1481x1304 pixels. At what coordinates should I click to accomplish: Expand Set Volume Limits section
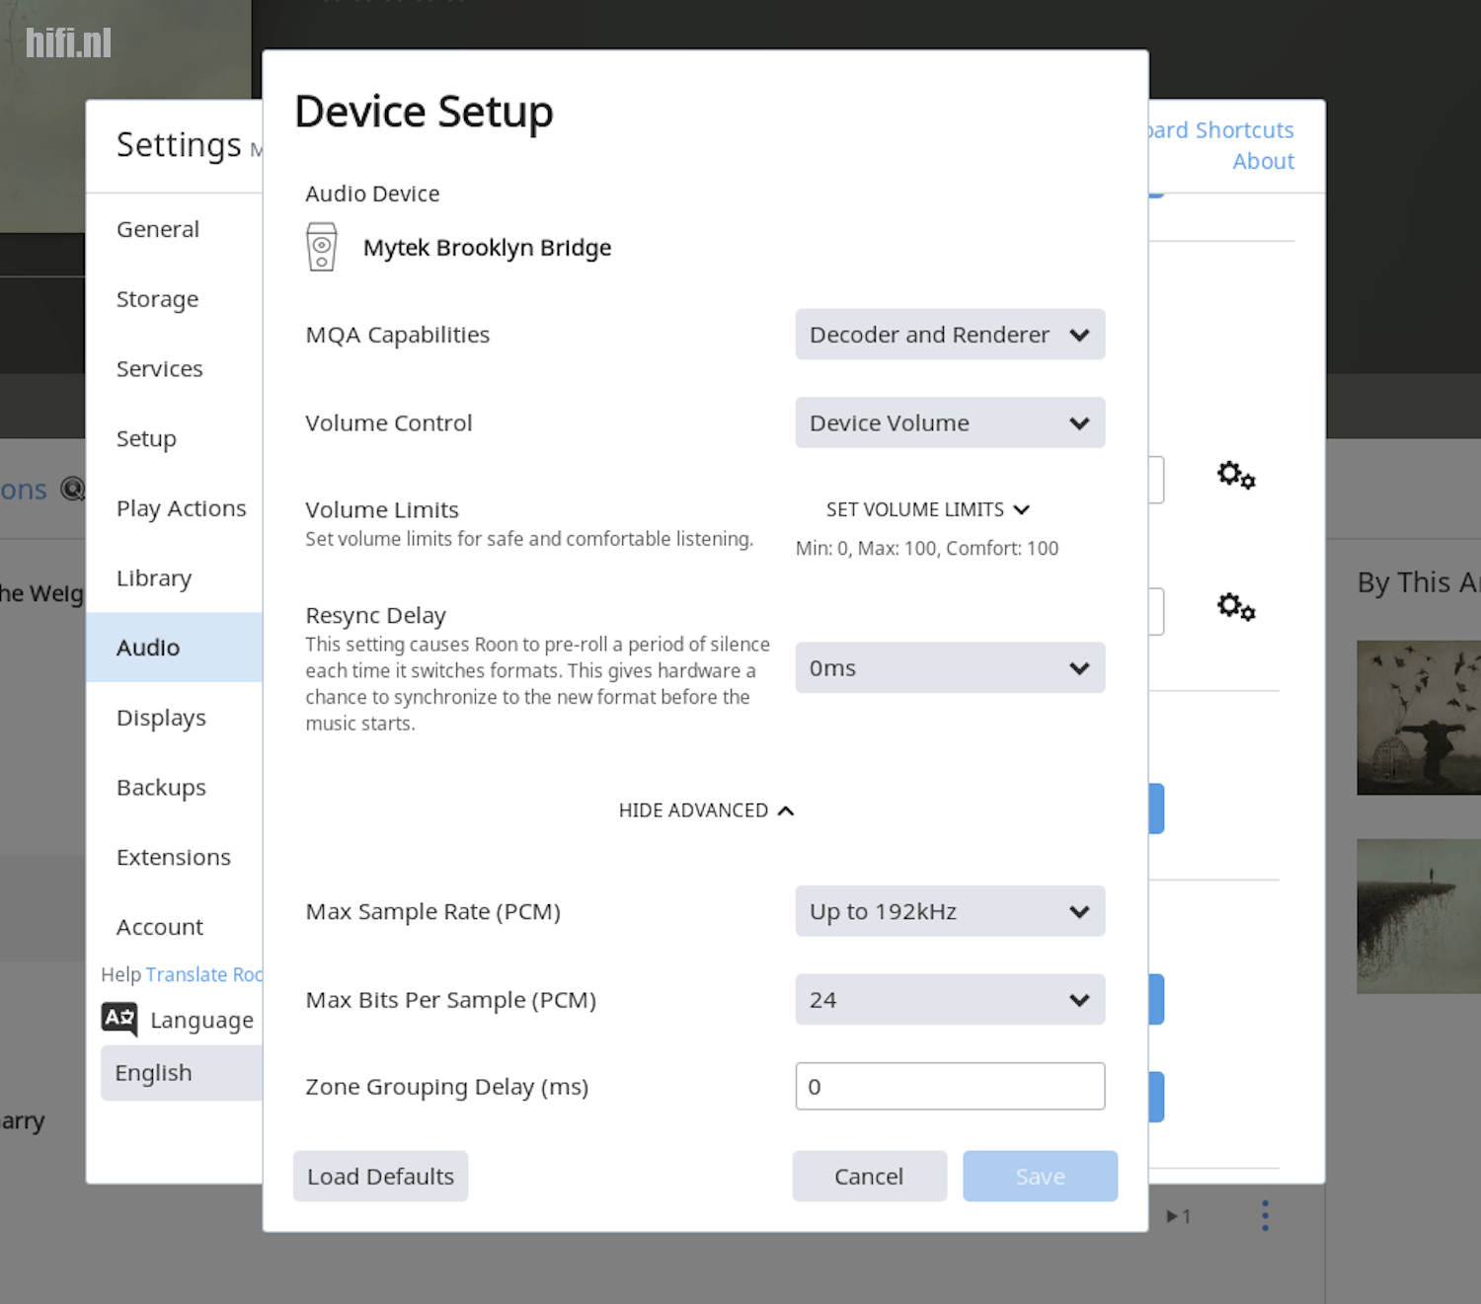point(928,509)
